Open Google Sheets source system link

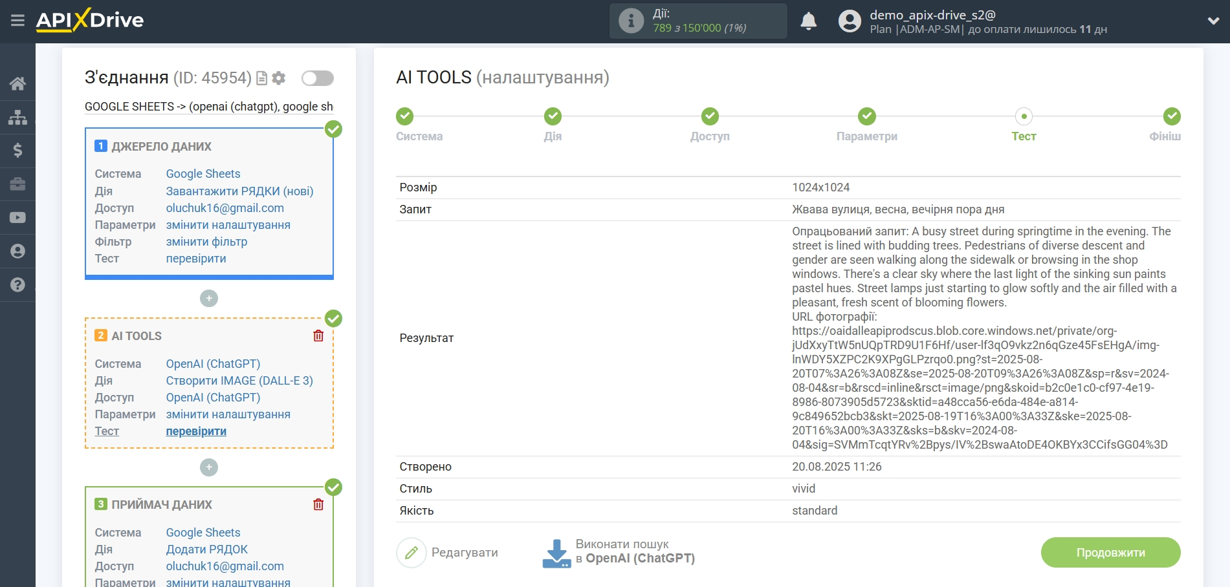[203, 174]
